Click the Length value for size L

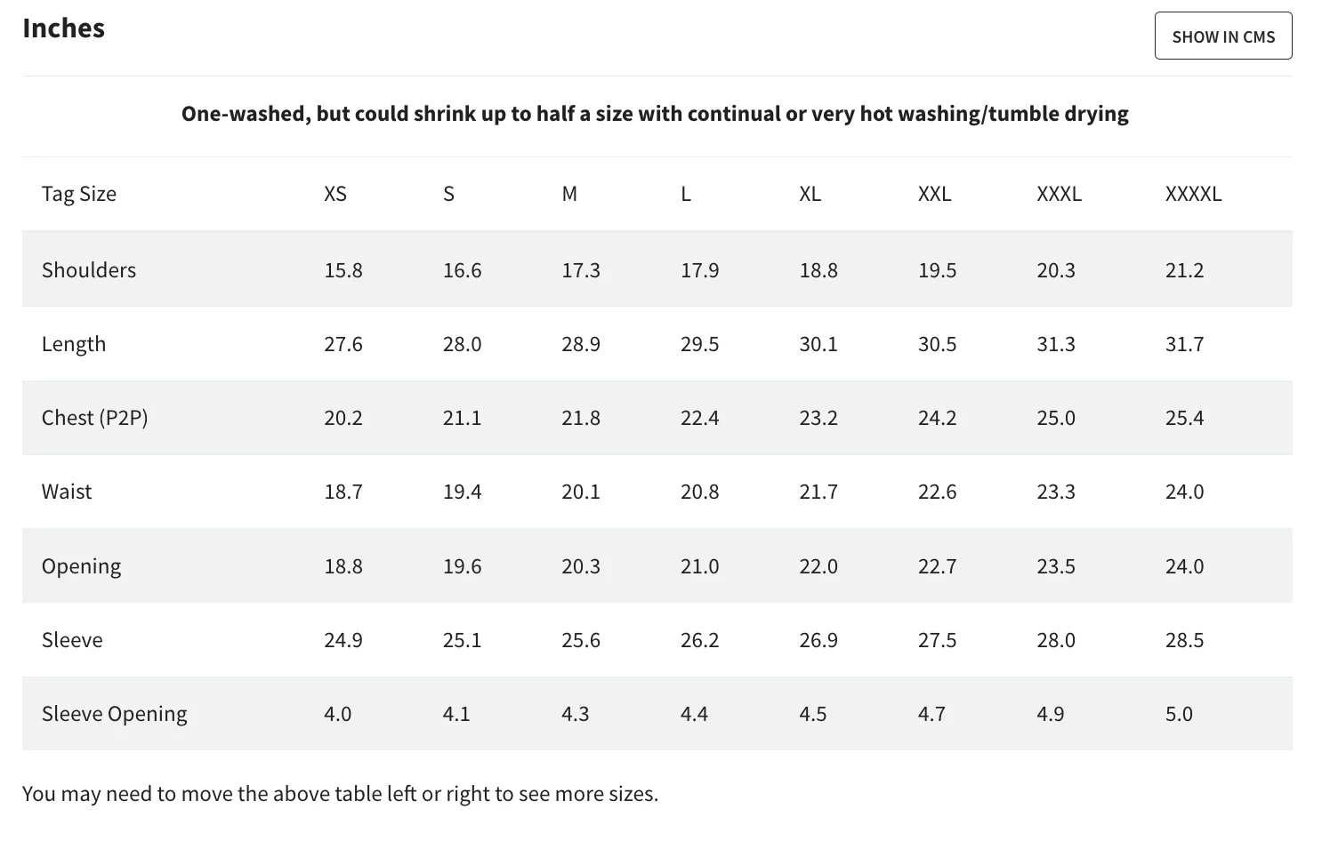(x=699, y=344)
